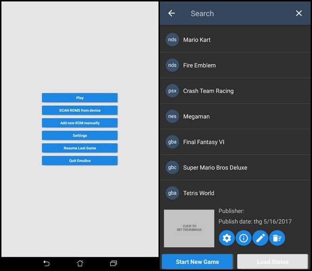Select Super Mario Bros Deluxe

pos(235,167)
